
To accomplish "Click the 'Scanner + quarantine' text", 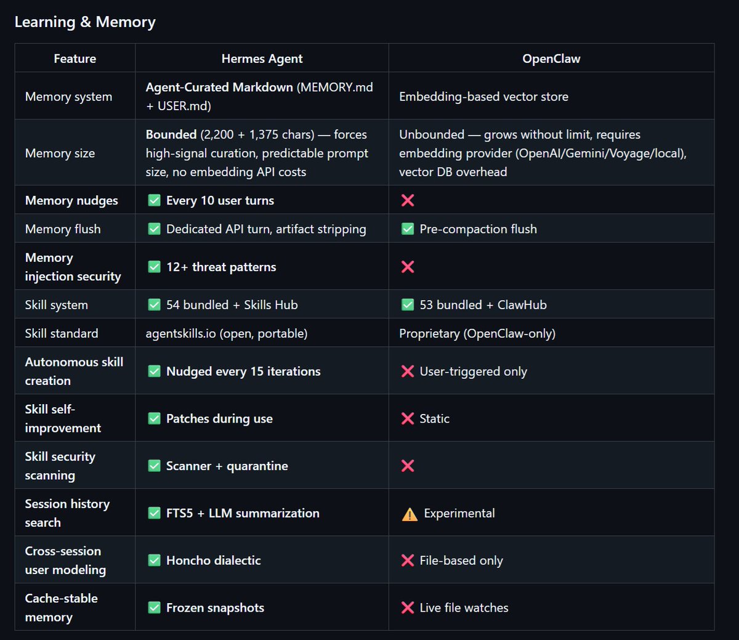I will (227, 466).
